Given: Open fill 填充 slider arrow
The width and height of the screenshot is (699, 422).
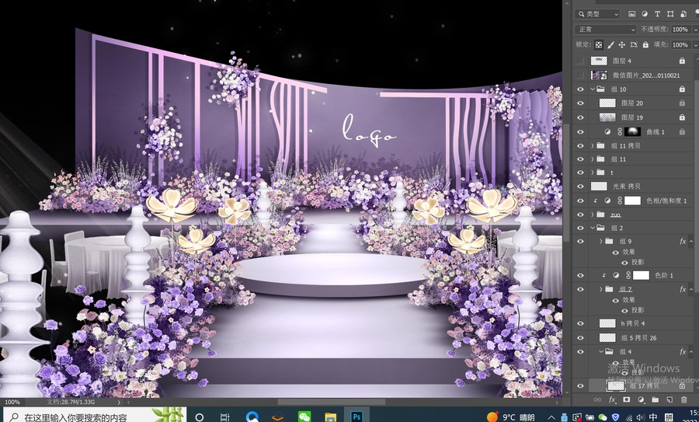Looking at the screenshot, I should pos(694,44).
